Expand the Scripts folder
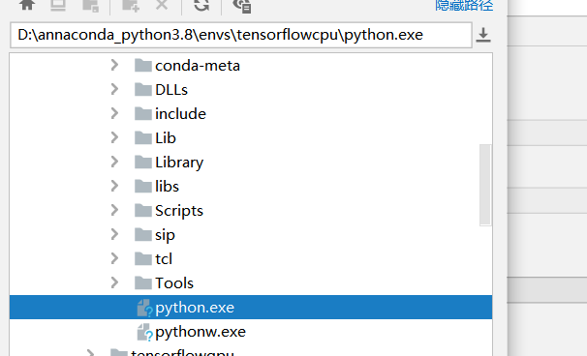587x356 pixels. pos(114,210)
